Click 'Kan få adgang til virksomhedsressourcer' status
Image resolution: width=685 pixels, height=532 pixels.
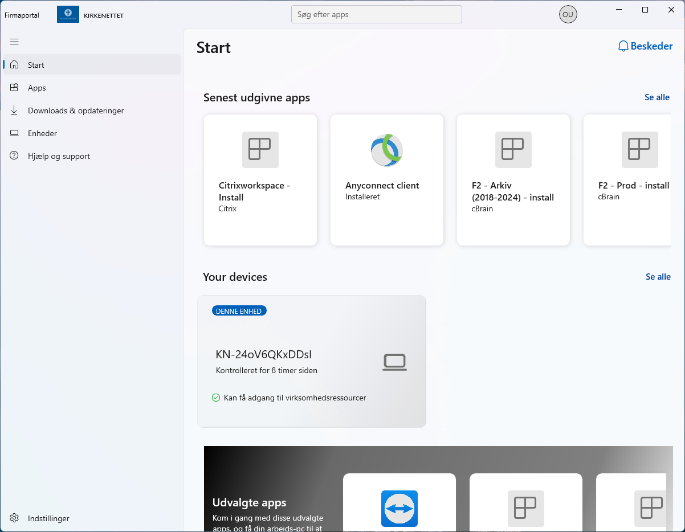295,398
